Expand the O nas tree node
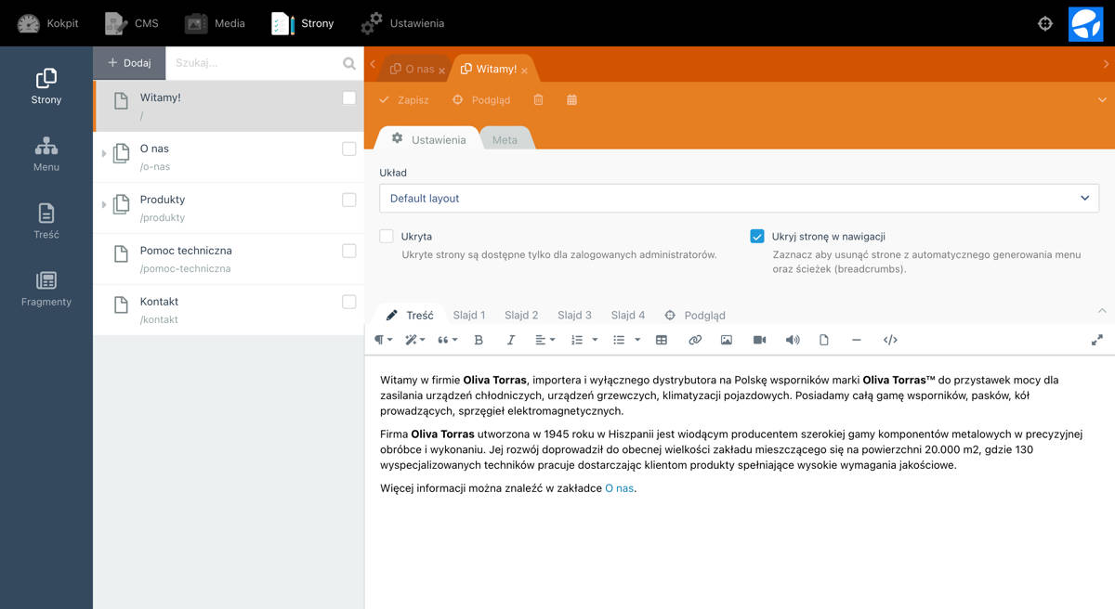 pyautogui.click(x=104, y=153)
